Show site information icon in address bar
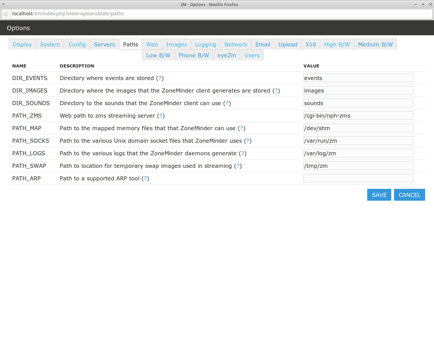 6,14
